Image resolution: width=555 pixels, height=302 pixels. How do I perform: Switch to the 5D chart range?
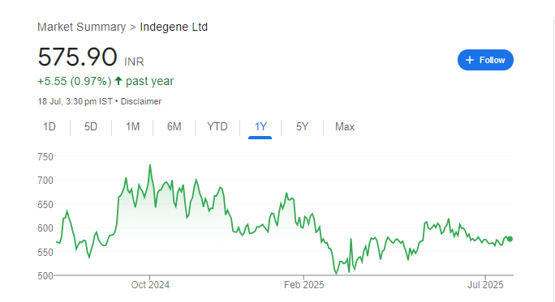(x=91, y=126)
